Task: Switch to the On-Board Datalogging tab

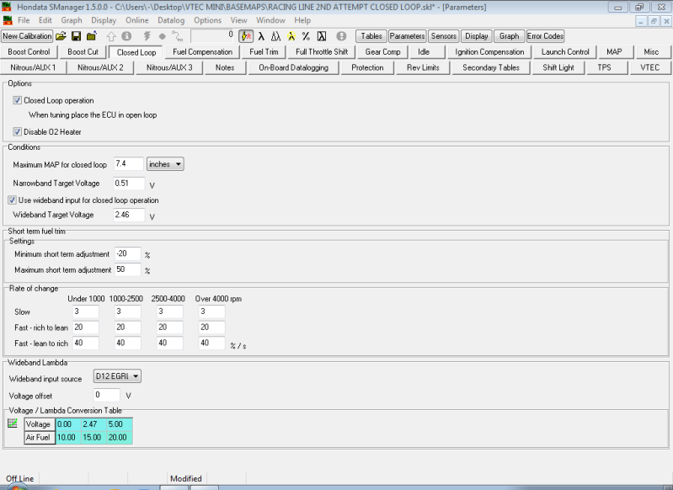Action: (293, 68)
